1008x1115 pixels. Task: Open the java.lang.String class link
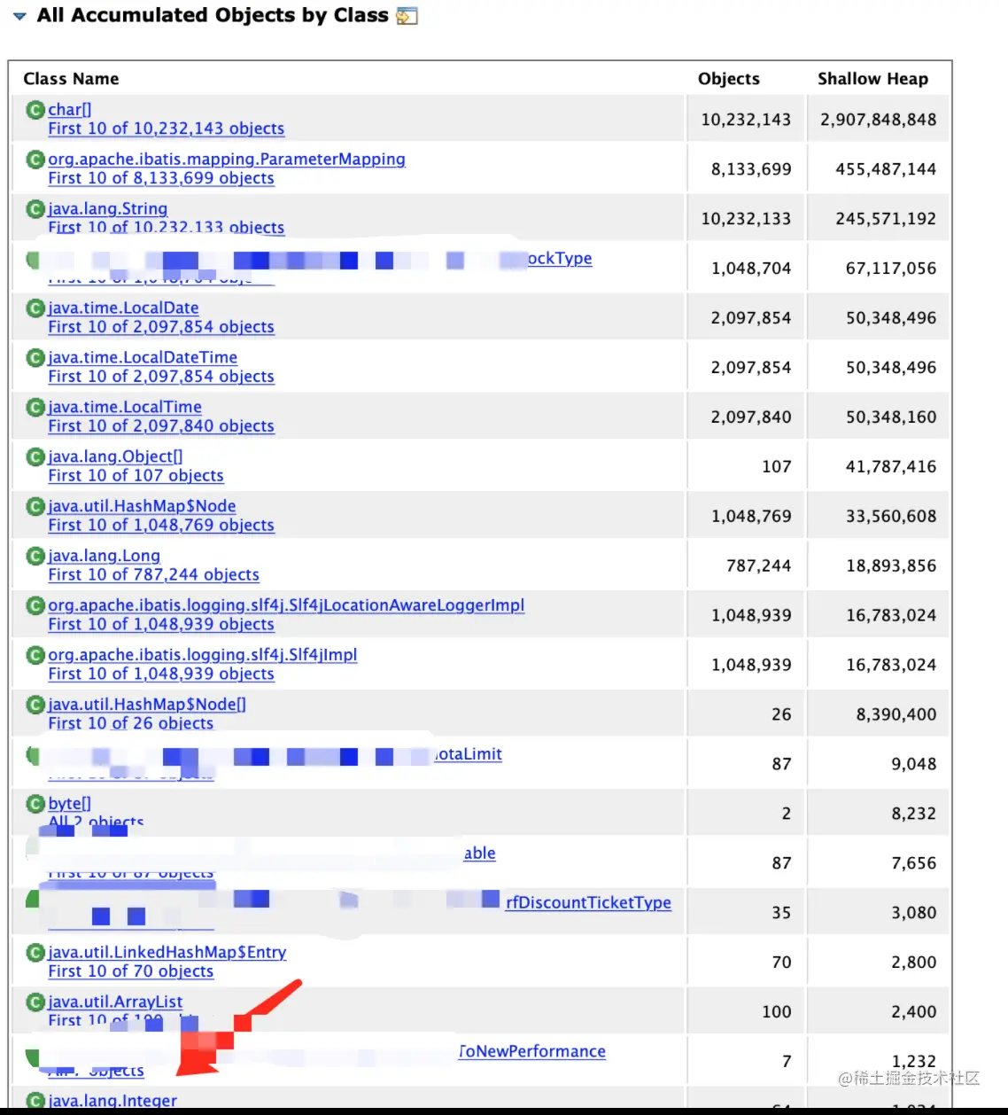[107, 209]
